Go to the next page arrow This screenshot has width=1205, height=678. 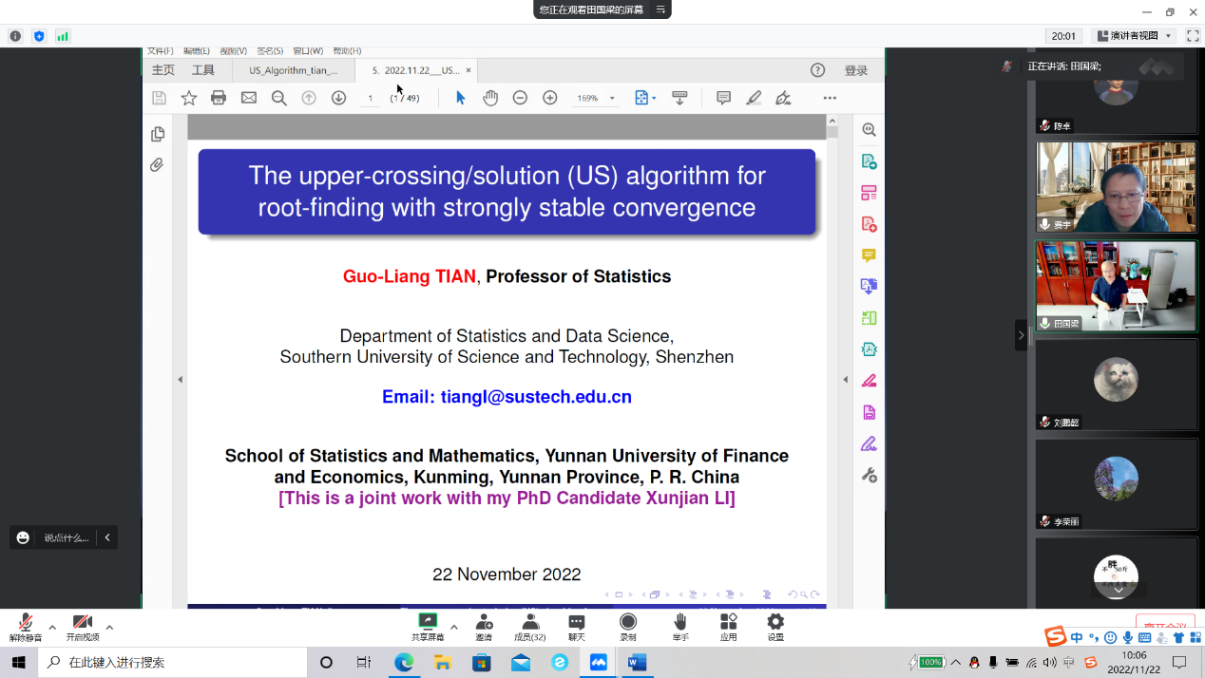pyautogui.click(x=338, y=98)
